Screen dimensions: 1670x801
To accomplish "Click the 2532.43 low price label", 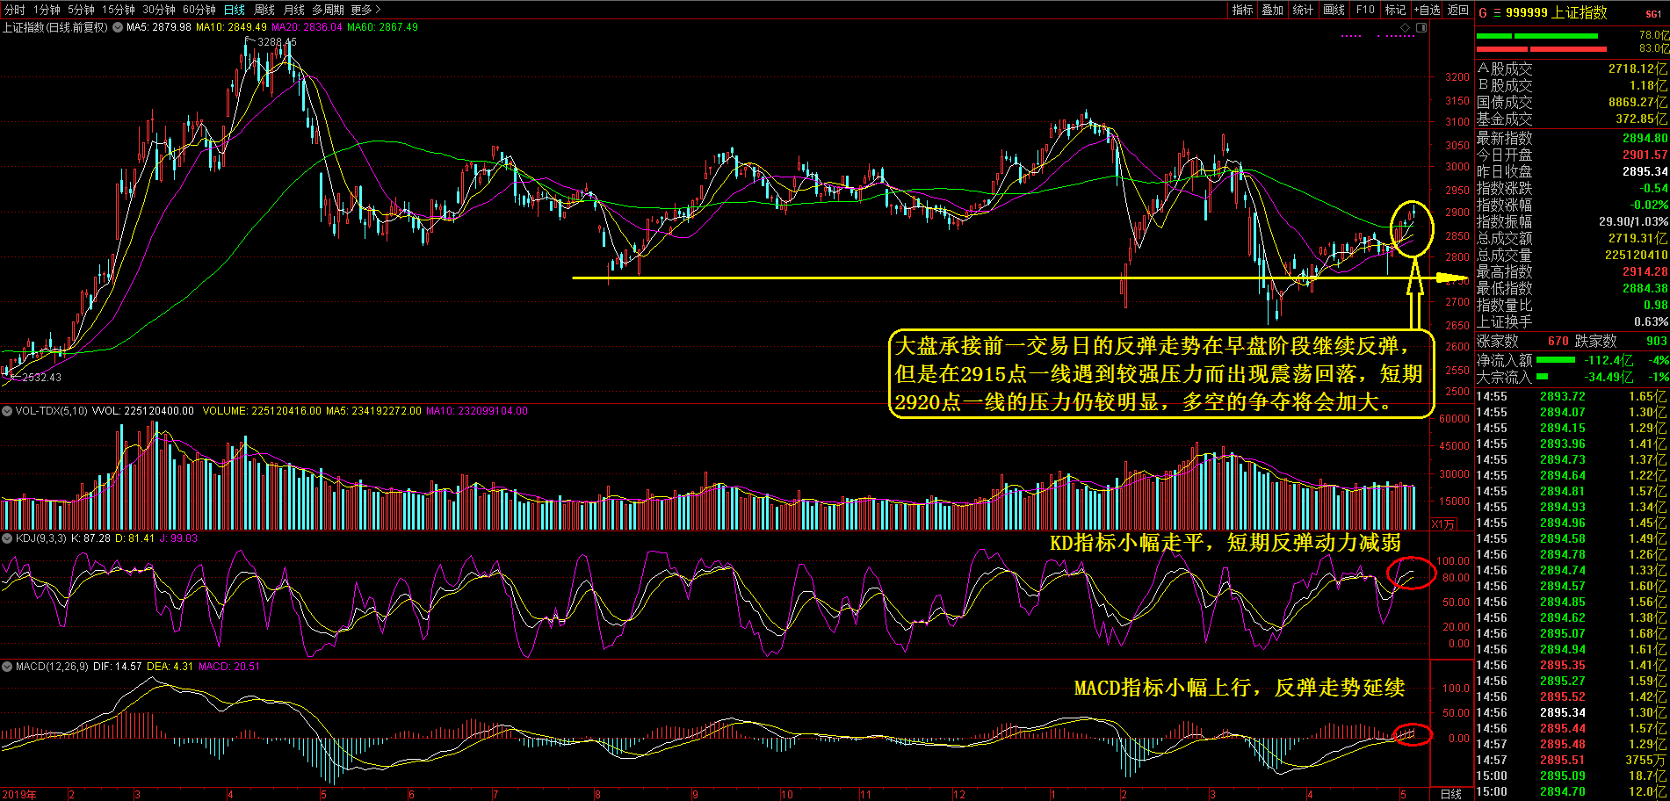I will click(x=41, y=377).
